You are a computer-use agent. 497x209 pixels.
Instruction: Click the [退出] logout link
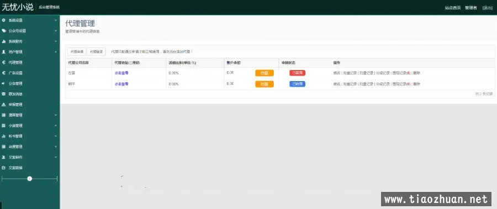[x=488, y=8]
